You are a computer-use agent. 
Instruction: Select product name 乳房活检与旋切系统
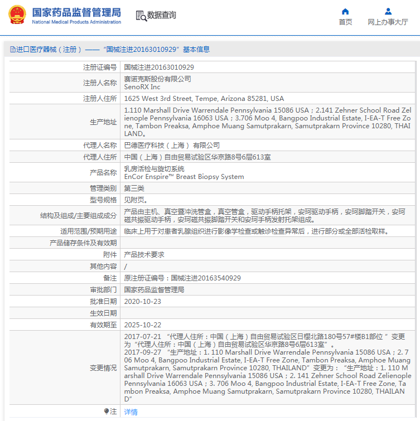pos(154,169)
